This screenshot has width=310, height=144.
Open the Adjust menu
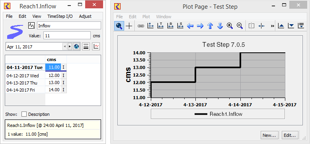[85, 16]
